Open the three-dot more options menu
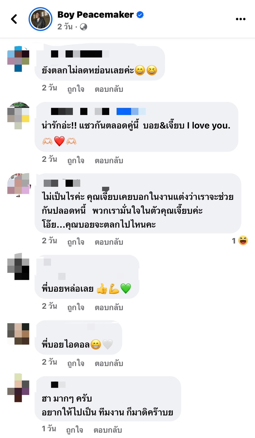Viewport: 255px width, 438px height. [x=240, y=19]
